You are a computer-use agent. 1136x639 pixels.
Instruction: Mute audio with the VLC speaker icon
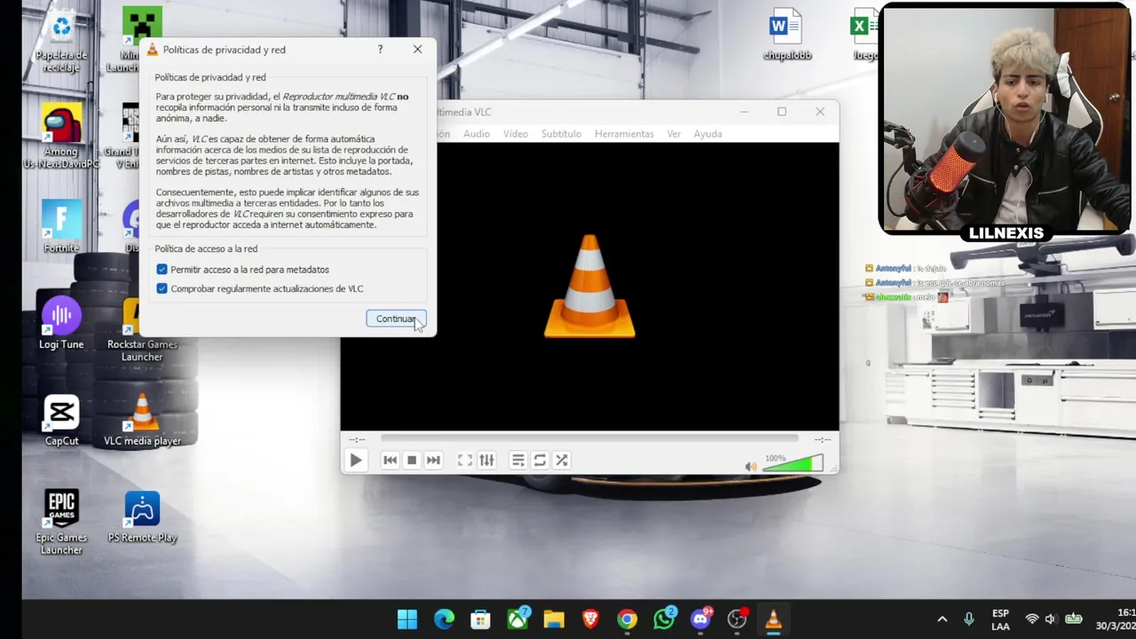(x=751, y=466)
